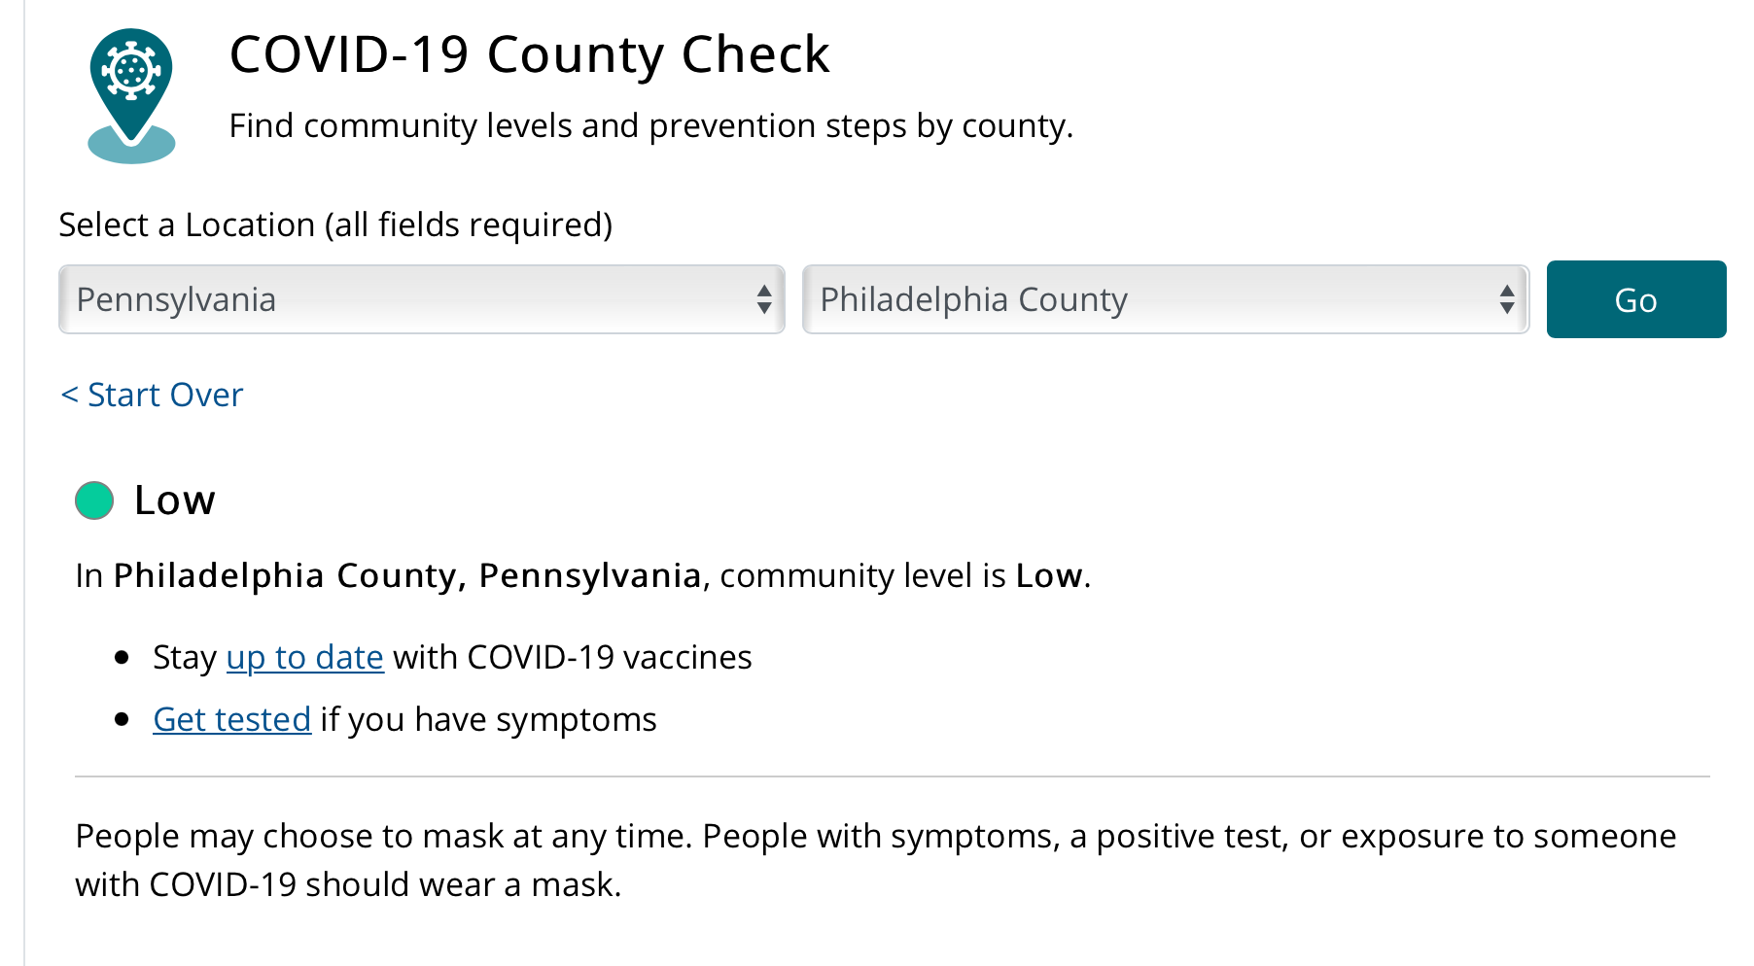Click the bullet before "Get tested"
The width and height of the screenshot is (1754, 966).
122,720
